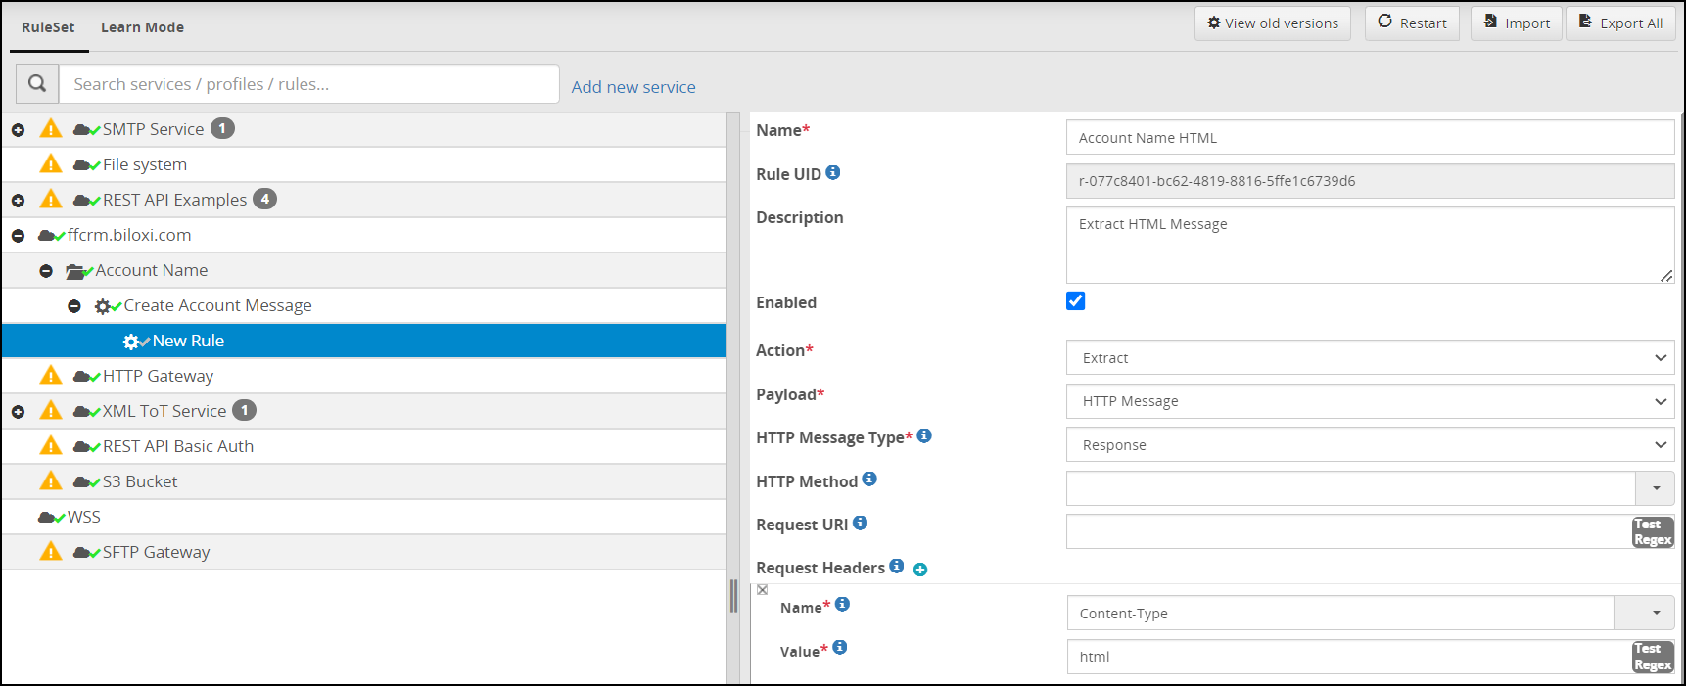Click info icon next to header Name

point(842,604)
